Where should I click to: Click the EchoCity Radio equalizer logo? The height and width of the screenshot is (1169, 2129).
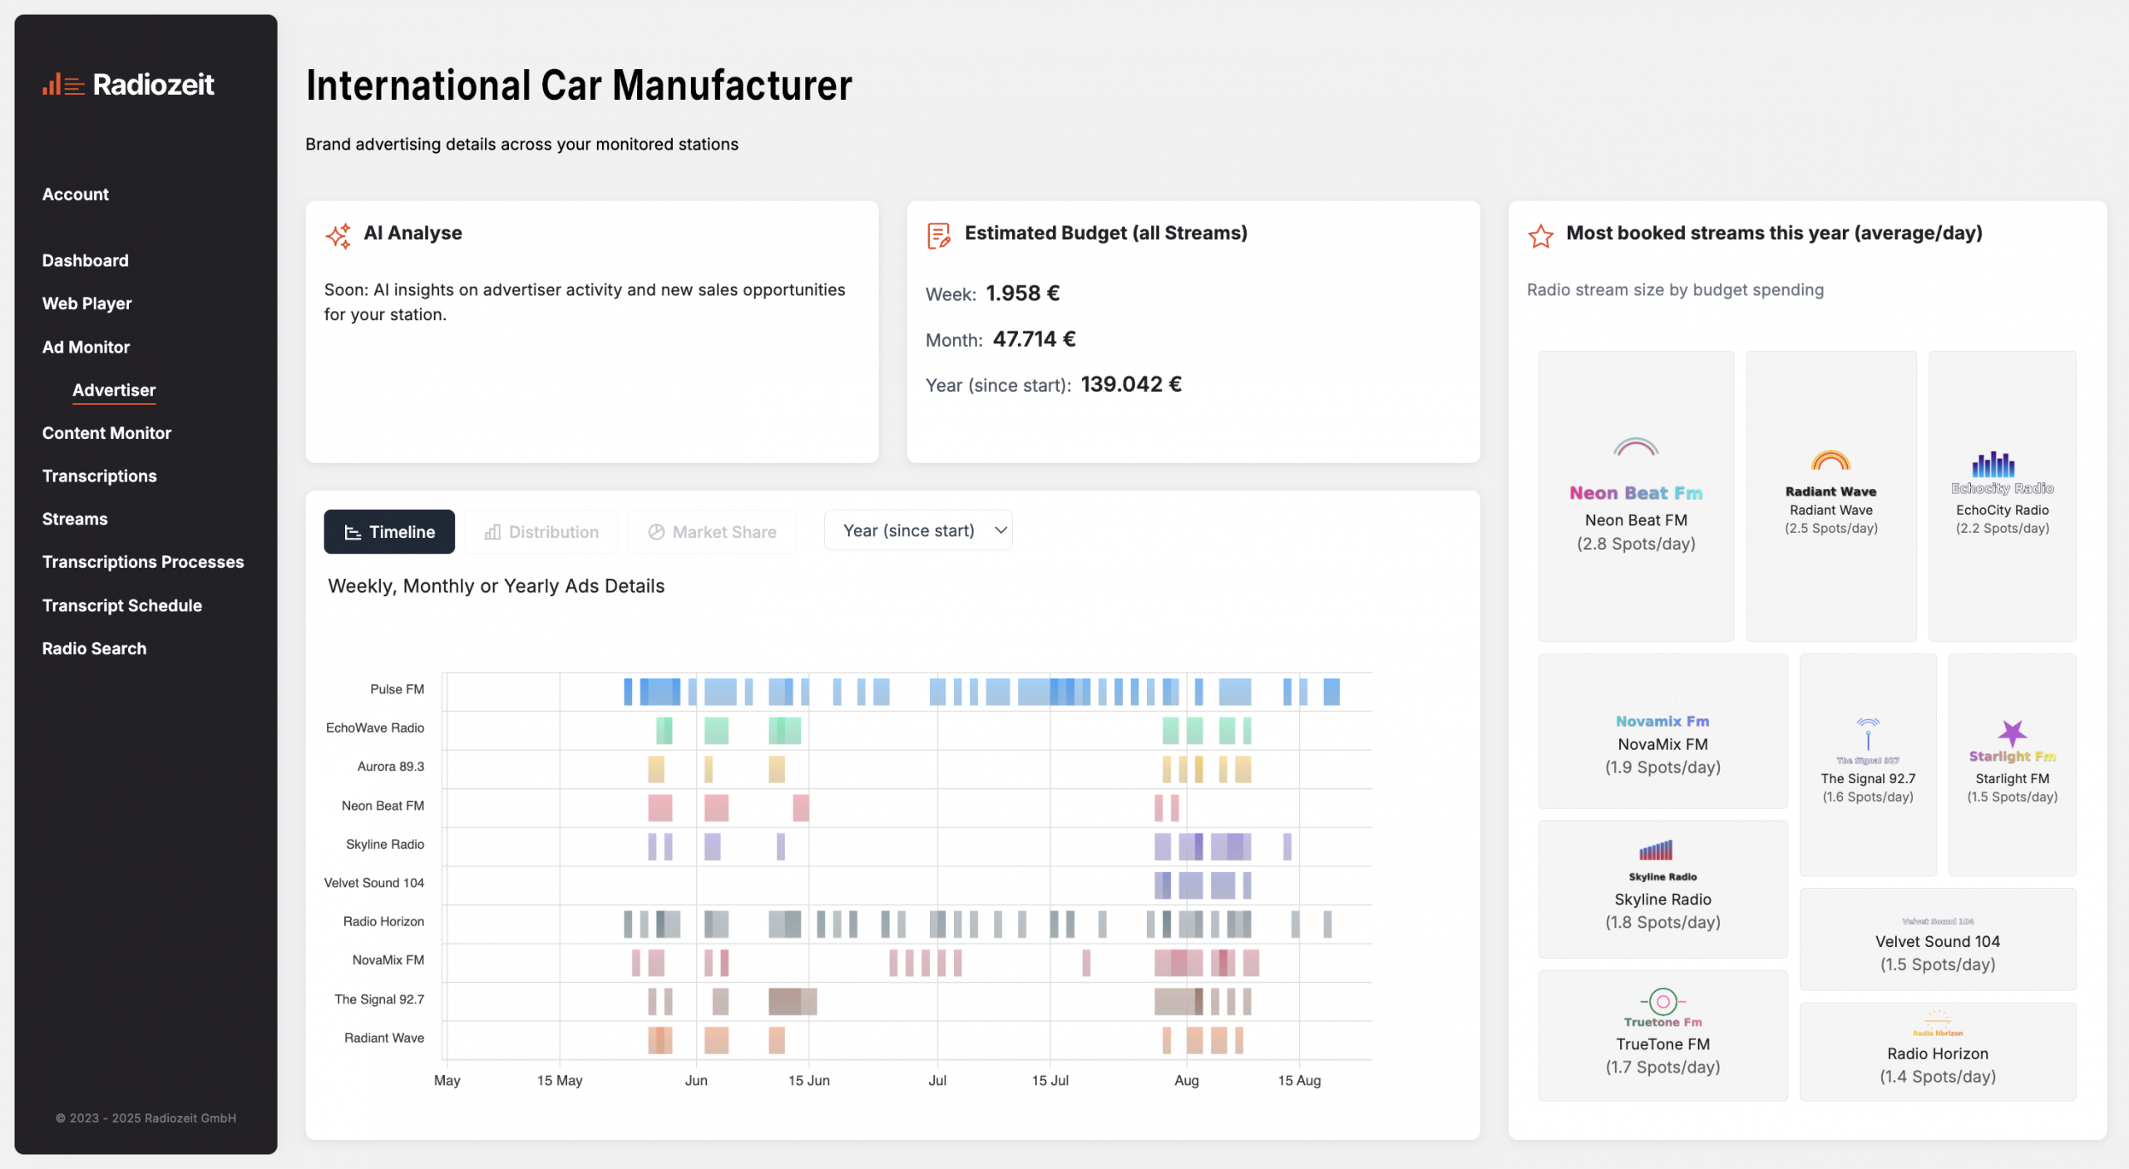click(x=1993, y=464)
